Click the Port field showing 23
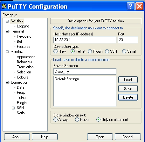The image size is (145, 142). pos(128,40)
